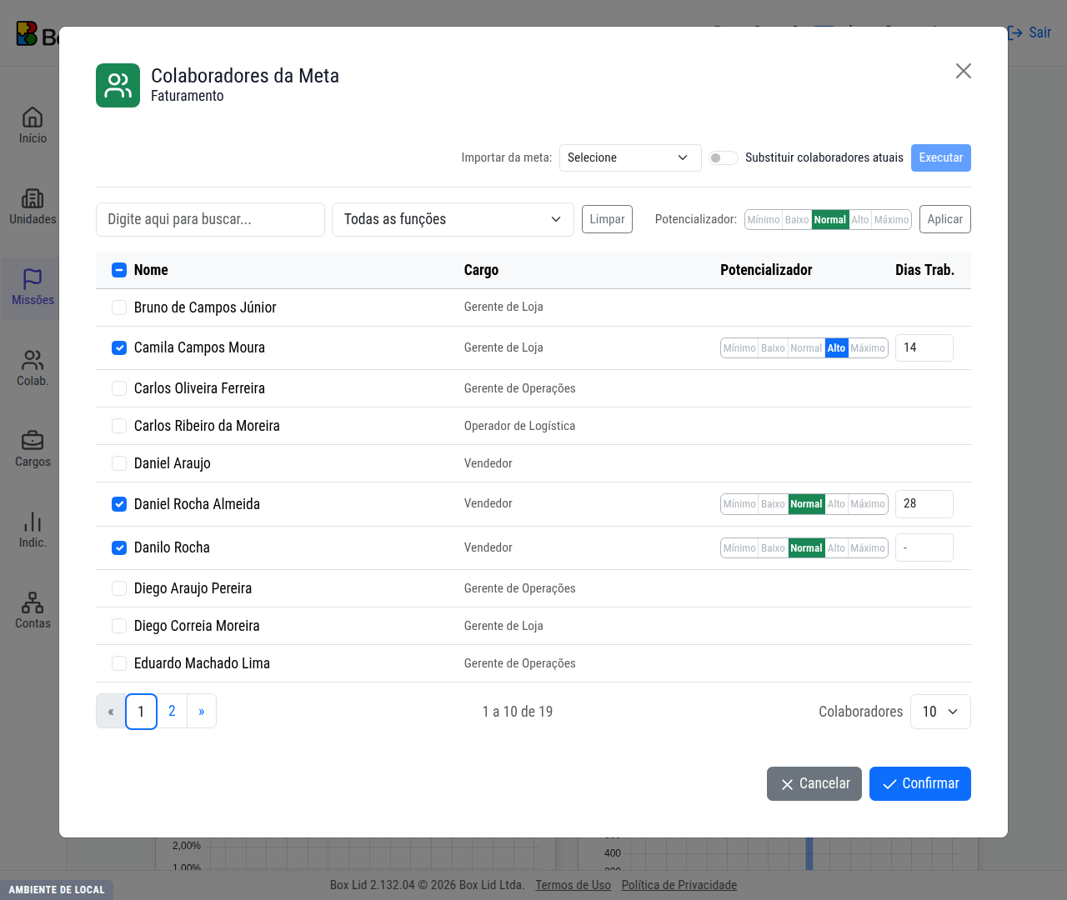Go to Unidades in sidebar
This screenshot has width=1067, height=900.
pyautogui.click(x=33, y=207)
